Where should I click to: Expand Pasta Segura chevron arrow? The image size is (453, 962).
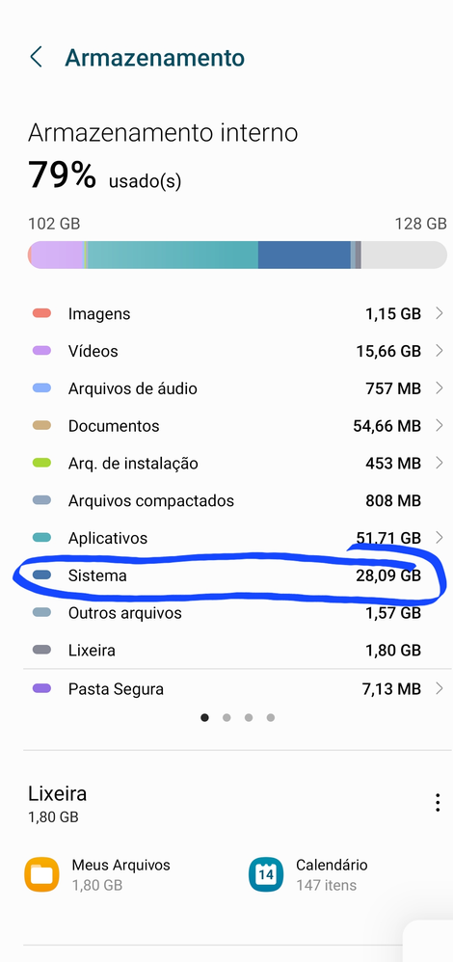click(x=439, y=689)
